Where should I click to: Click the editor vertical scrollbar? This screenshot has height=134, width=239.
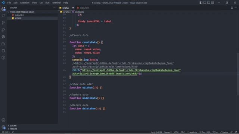pyautogui.click(x=238, y=74)
